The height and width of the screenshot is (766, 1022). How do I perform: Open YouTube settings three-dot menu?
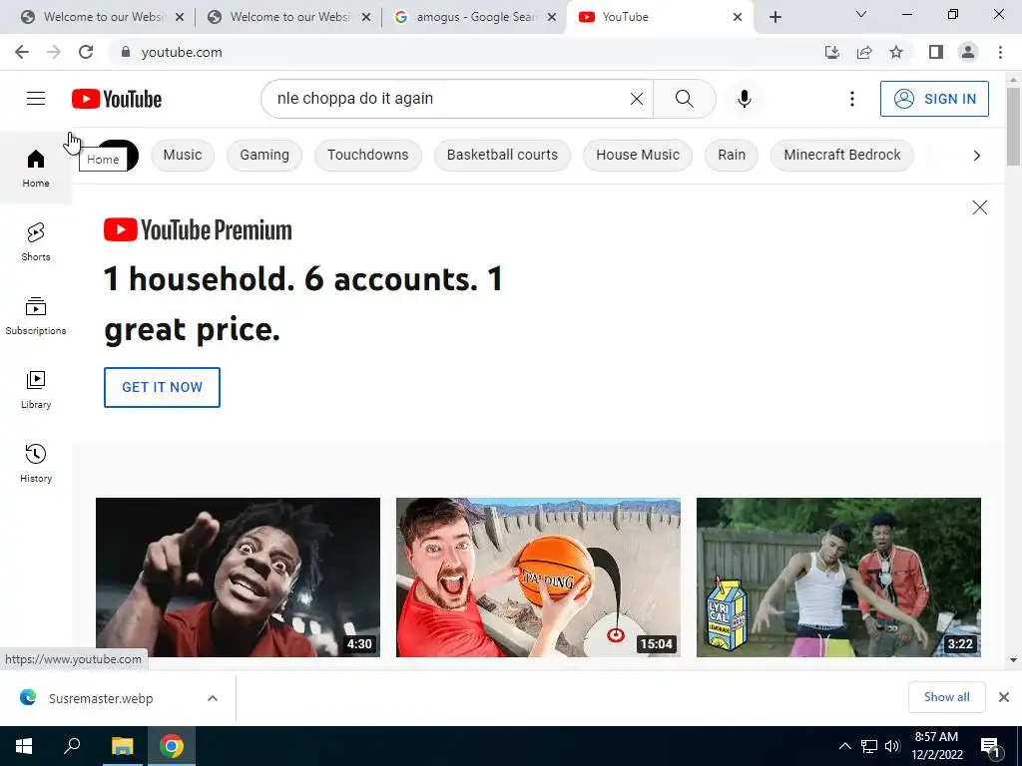tap(852, 99)
